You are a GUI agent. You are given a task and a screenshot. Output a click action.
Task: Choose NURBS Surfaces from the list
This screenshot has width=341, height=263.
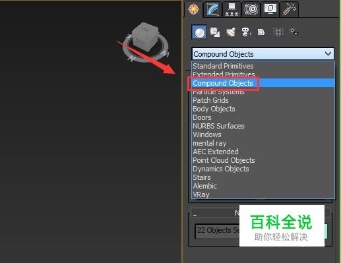263,126
